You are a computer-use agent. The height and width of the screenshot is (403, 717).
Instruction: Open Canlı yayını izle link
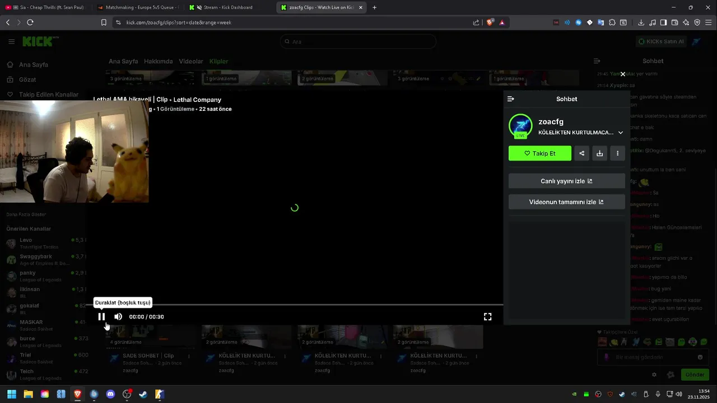tap(566, 181)
